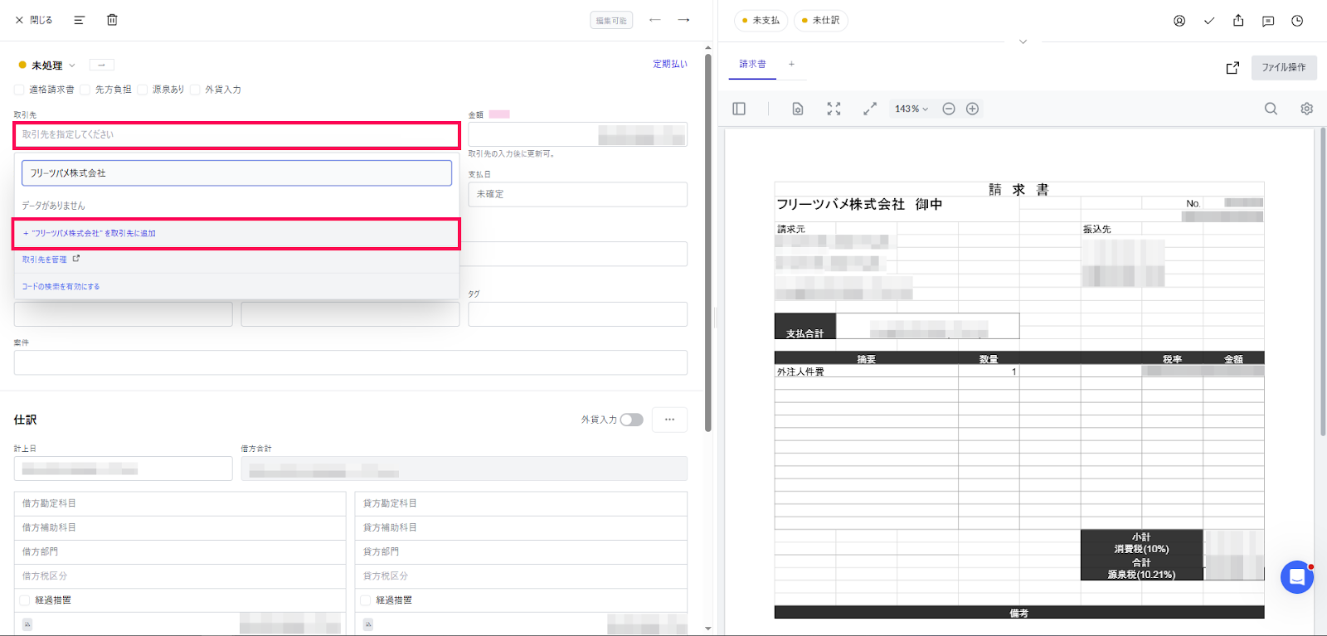Select 貸方税区分 field
Viewport: 1327px width, 636px height.
(x=521, y=575)
